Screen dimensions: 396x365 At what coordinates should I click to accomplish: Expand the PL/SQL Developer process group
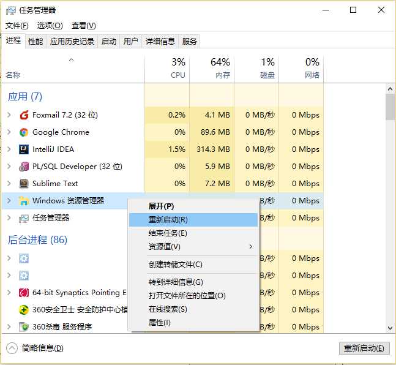click(9, 167)
